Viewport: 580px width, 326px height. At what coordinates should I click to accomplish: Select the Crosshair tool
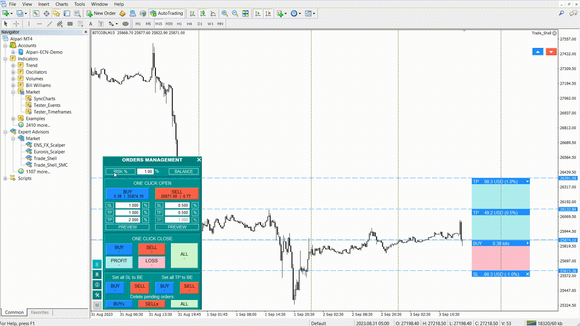[x=16, y=24]
